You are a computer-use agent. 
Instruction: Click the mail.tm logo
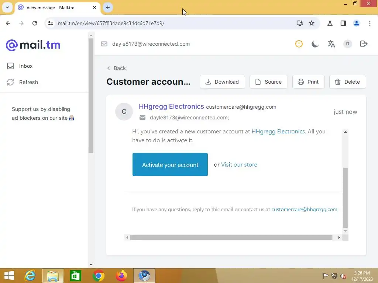tap(33, 45)
